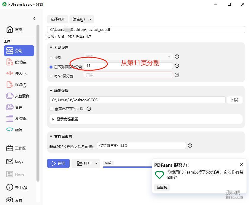Open the 交替混合 alternate mix tool

coord(19,96)
